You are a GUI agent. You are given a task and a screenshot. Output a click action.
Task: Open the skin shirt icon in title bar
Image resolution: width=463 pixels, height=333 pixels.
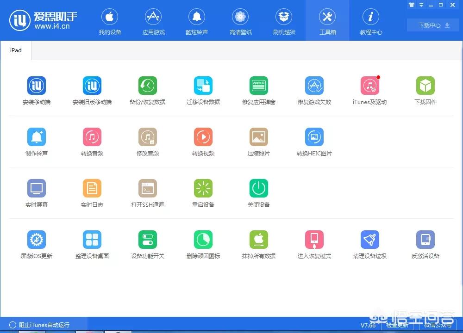pyautogui.click(x=411, y=5)
